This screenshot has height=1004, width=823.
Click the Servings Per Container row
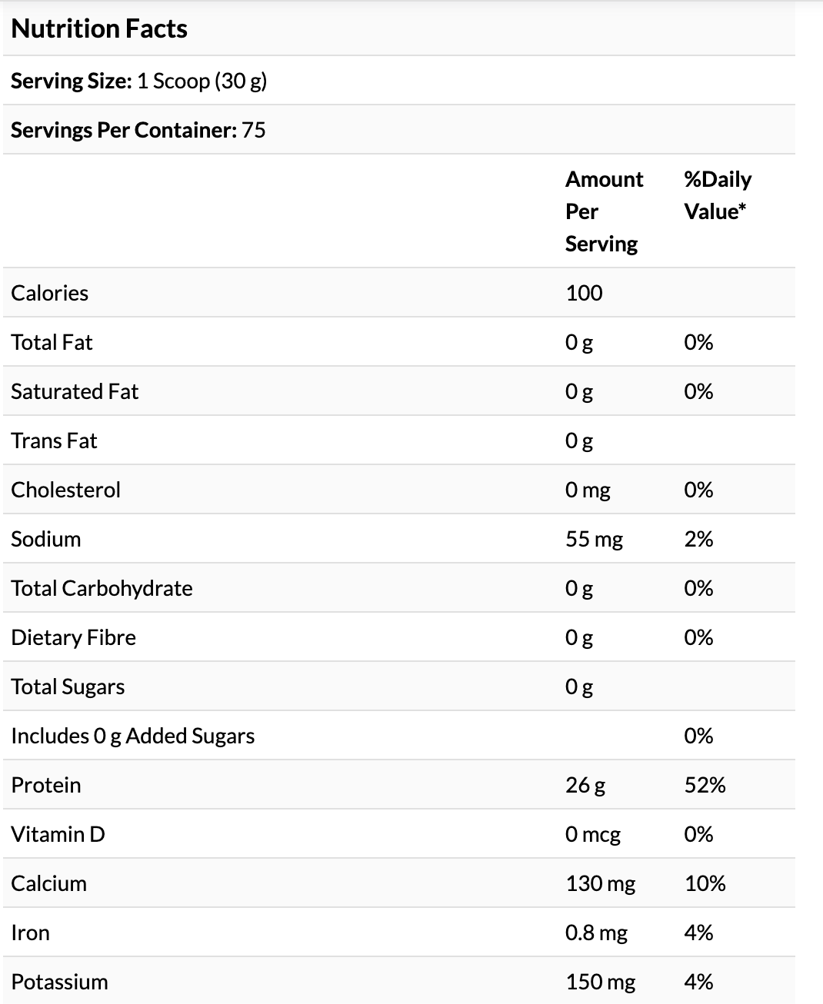138,130
